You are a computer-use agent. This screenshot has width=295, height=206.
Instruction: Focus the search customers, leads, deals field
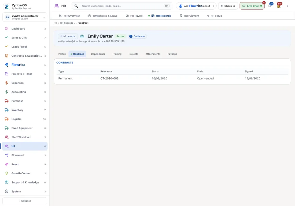tap(122, 6)
